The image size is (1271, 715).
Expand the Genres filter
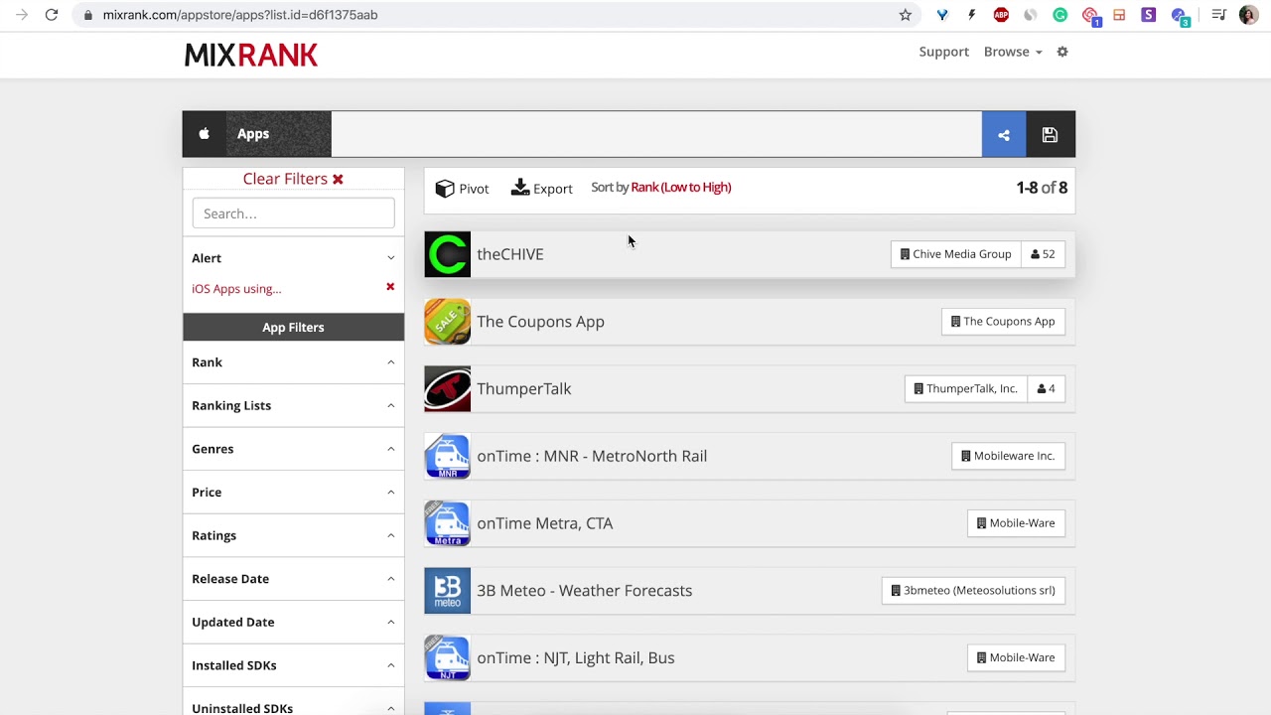[293, 449]
